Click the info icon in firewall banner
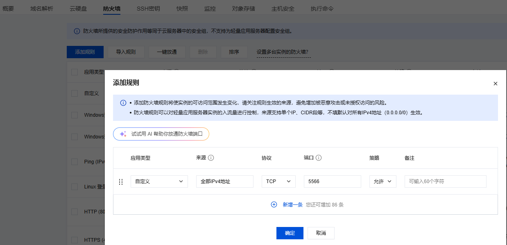 coord(77,31)
